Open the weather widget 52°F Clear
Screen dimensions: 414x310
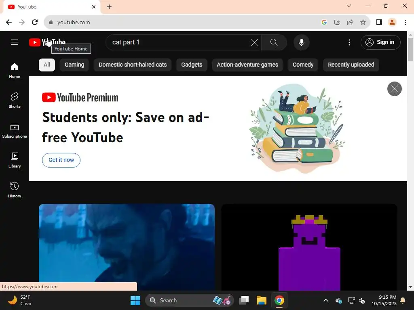pyautogui.click(x=20, y=300)
